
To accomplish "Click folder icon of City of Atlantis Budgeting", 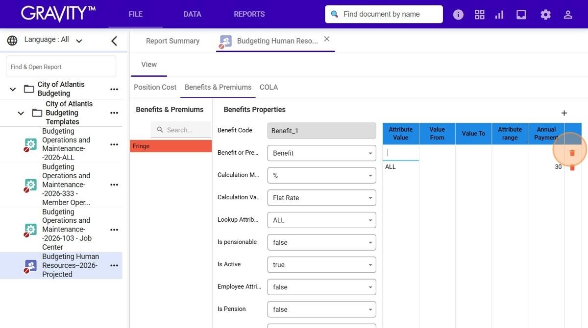I will click(29, 89).
